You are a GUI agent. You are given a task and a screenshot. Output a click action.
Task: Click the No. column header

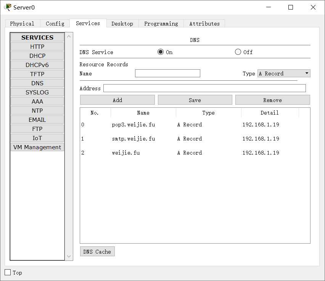click(95, 113)
